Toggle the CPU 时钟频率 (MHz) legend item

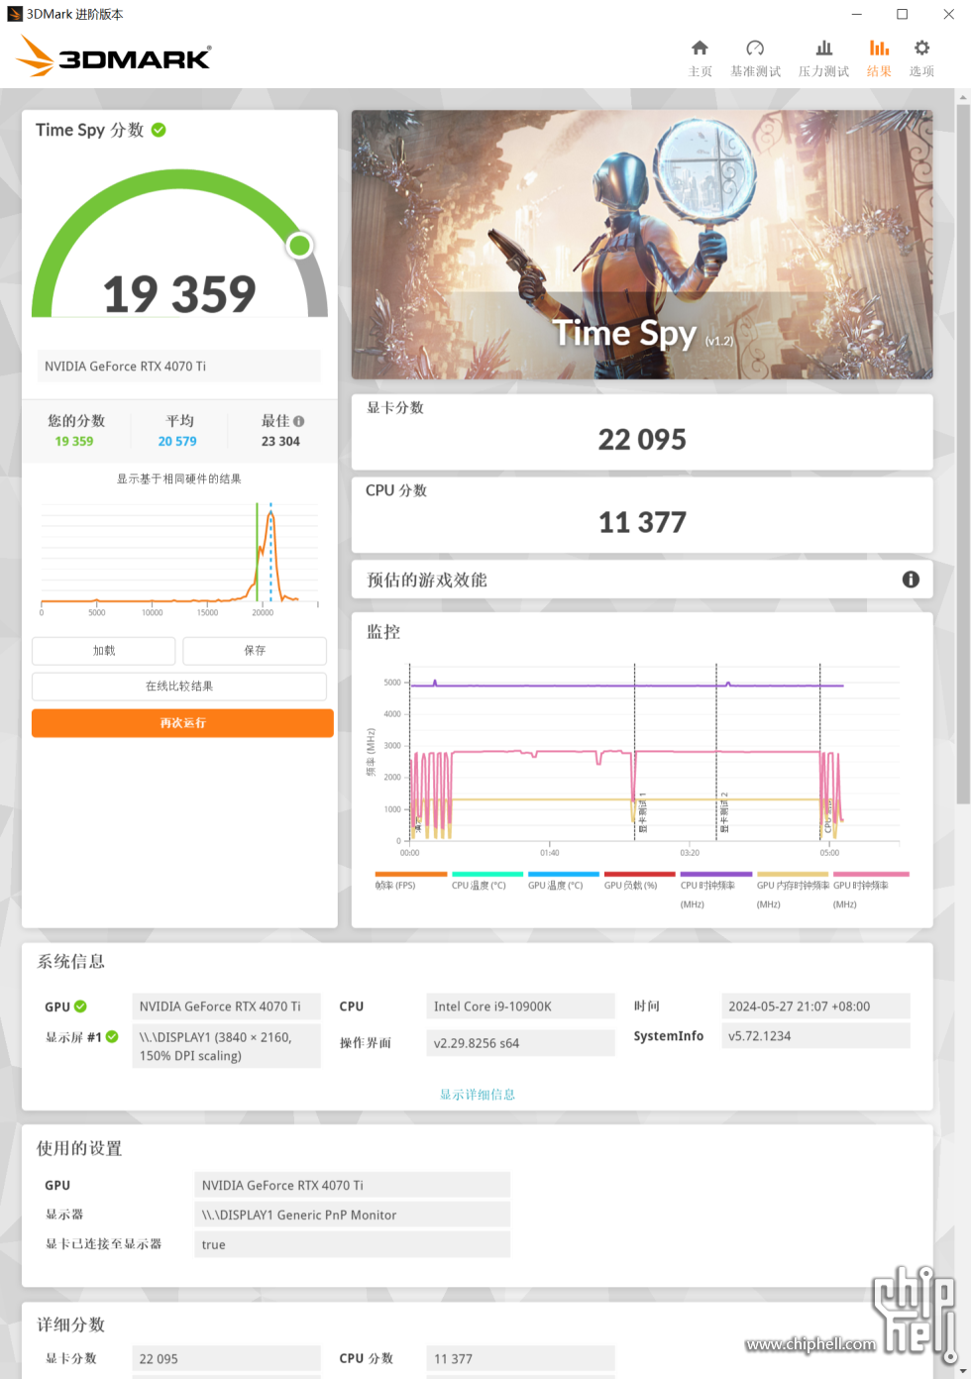pos(715,890)
